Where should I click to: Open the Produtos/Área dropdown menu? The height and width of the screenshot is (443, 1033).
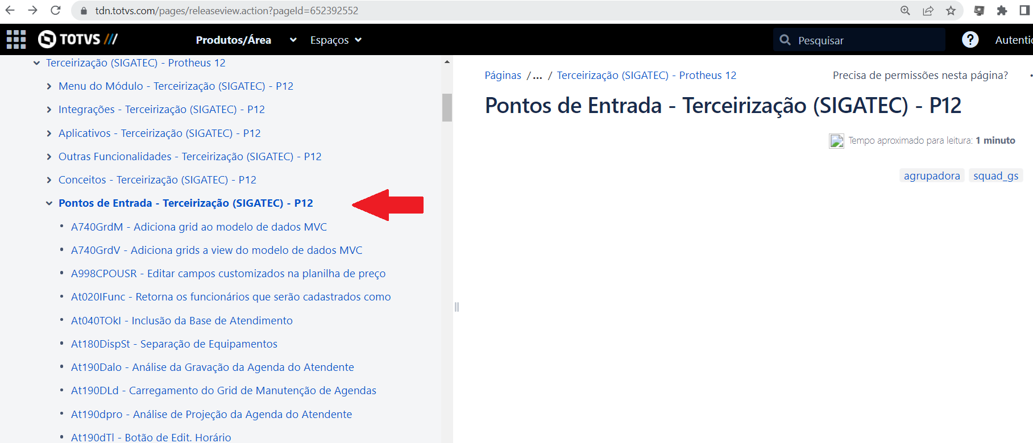click(246, 40)
